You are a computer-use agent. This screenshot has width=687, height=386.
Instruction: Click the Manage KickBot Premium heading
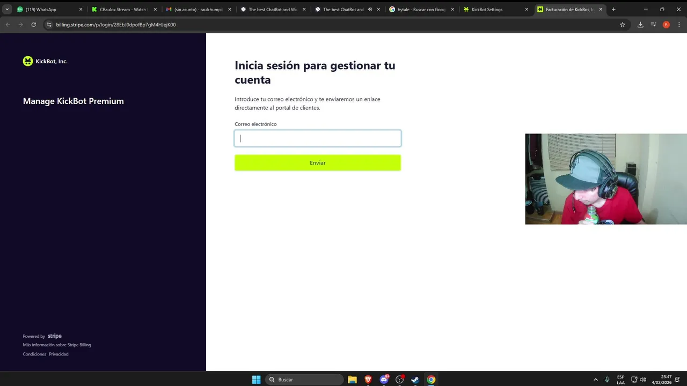(74, 101)
